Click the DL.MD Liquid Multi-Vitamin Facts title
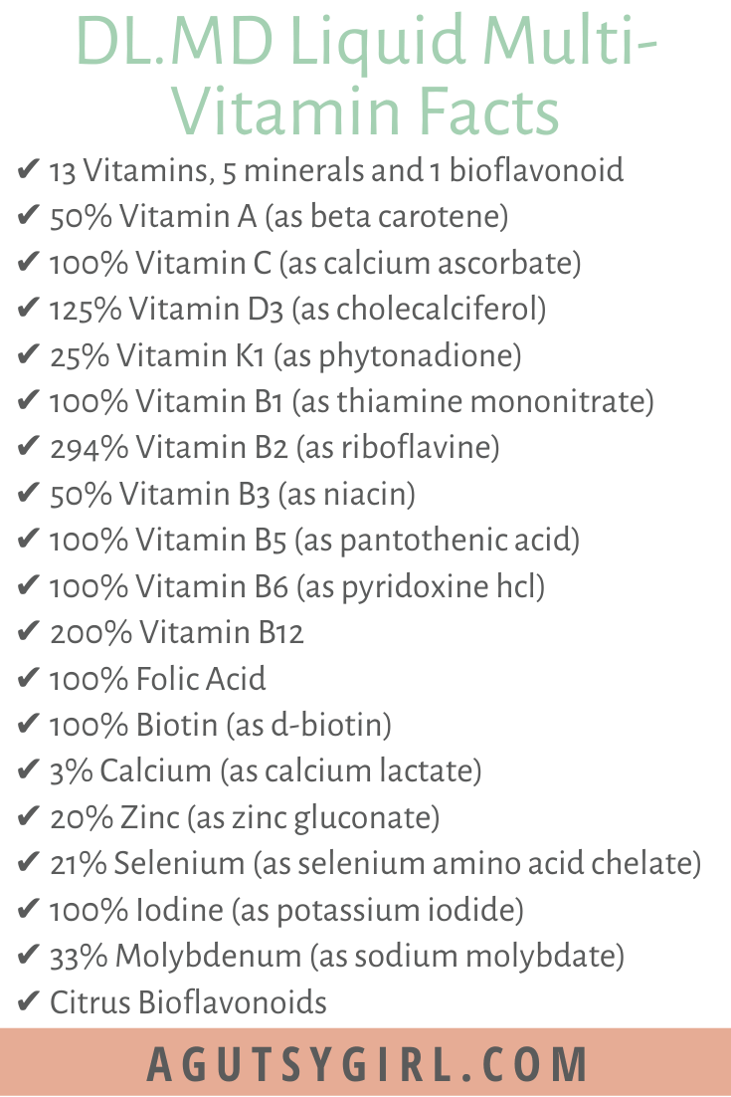The height and width of the screenshot is (1097, 731). 366,74
